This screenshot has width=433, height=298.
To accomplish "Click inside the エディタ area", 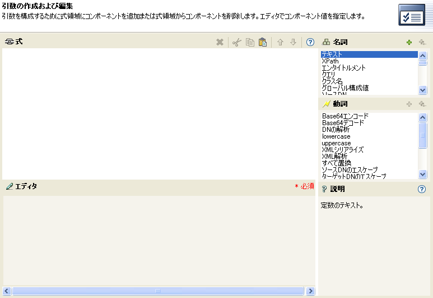I will tap(159, 241).
